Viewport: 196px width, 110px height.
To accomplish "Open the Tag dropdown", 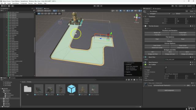I will (160, 13).
